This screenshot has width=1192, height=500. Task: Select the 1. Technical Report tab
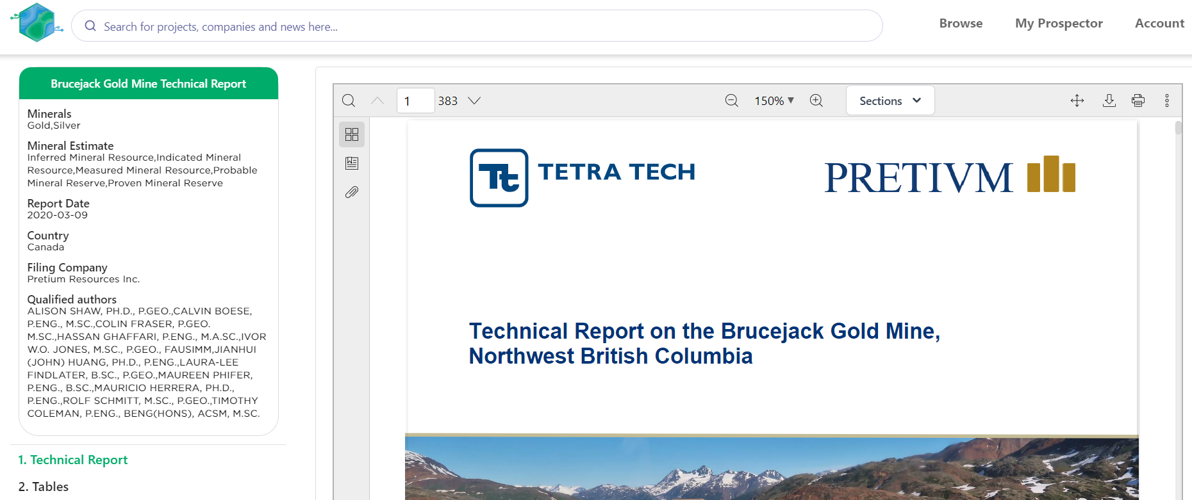tap(72, 460)
